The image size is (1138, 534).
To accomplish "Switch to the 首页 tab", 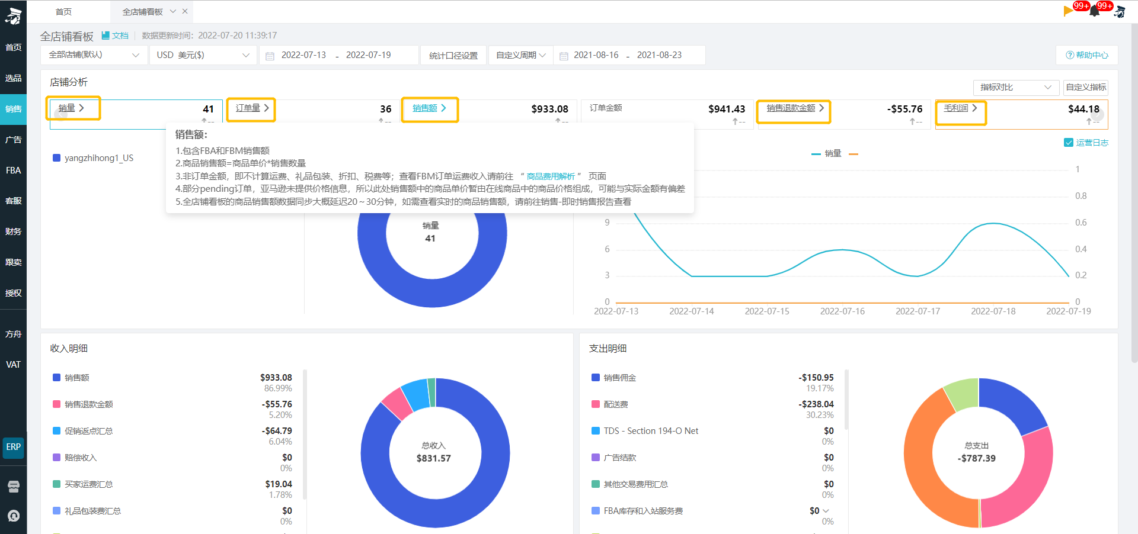I will click(63, 12).
